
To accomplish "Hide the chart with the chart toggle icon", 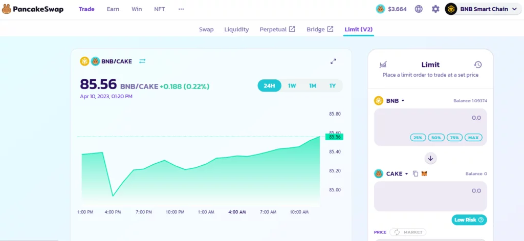I will pyautogui.click(x=383, y=64).
